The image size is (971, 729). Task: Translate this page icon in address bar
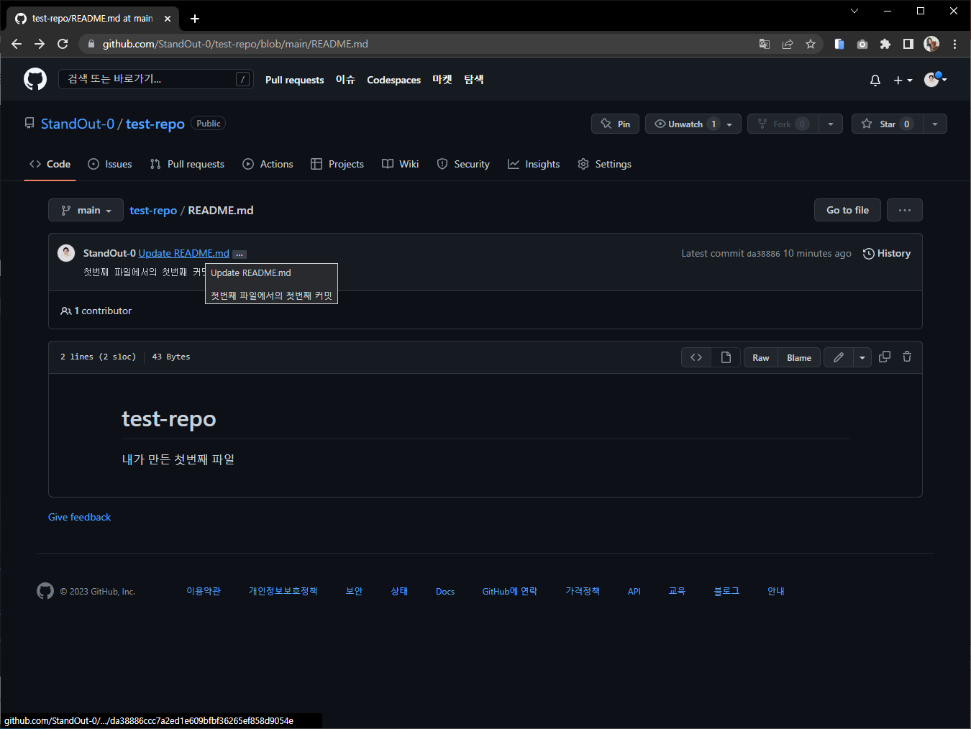coord(765,44)
